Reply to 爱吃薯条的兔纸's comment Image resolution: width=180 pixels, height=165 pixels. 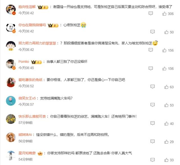[152, 87]
